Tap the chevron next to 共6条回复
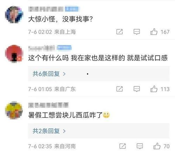The image size is (175, 151). pyautogui.click(x=64, y=74)
